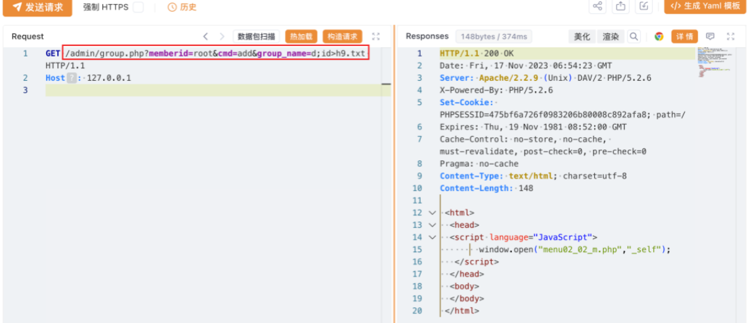The height and width of the screenshot is (323, 753).
Task: Click the HTTP/1.1 200 OK status line
Action: (x=477, y=53)
